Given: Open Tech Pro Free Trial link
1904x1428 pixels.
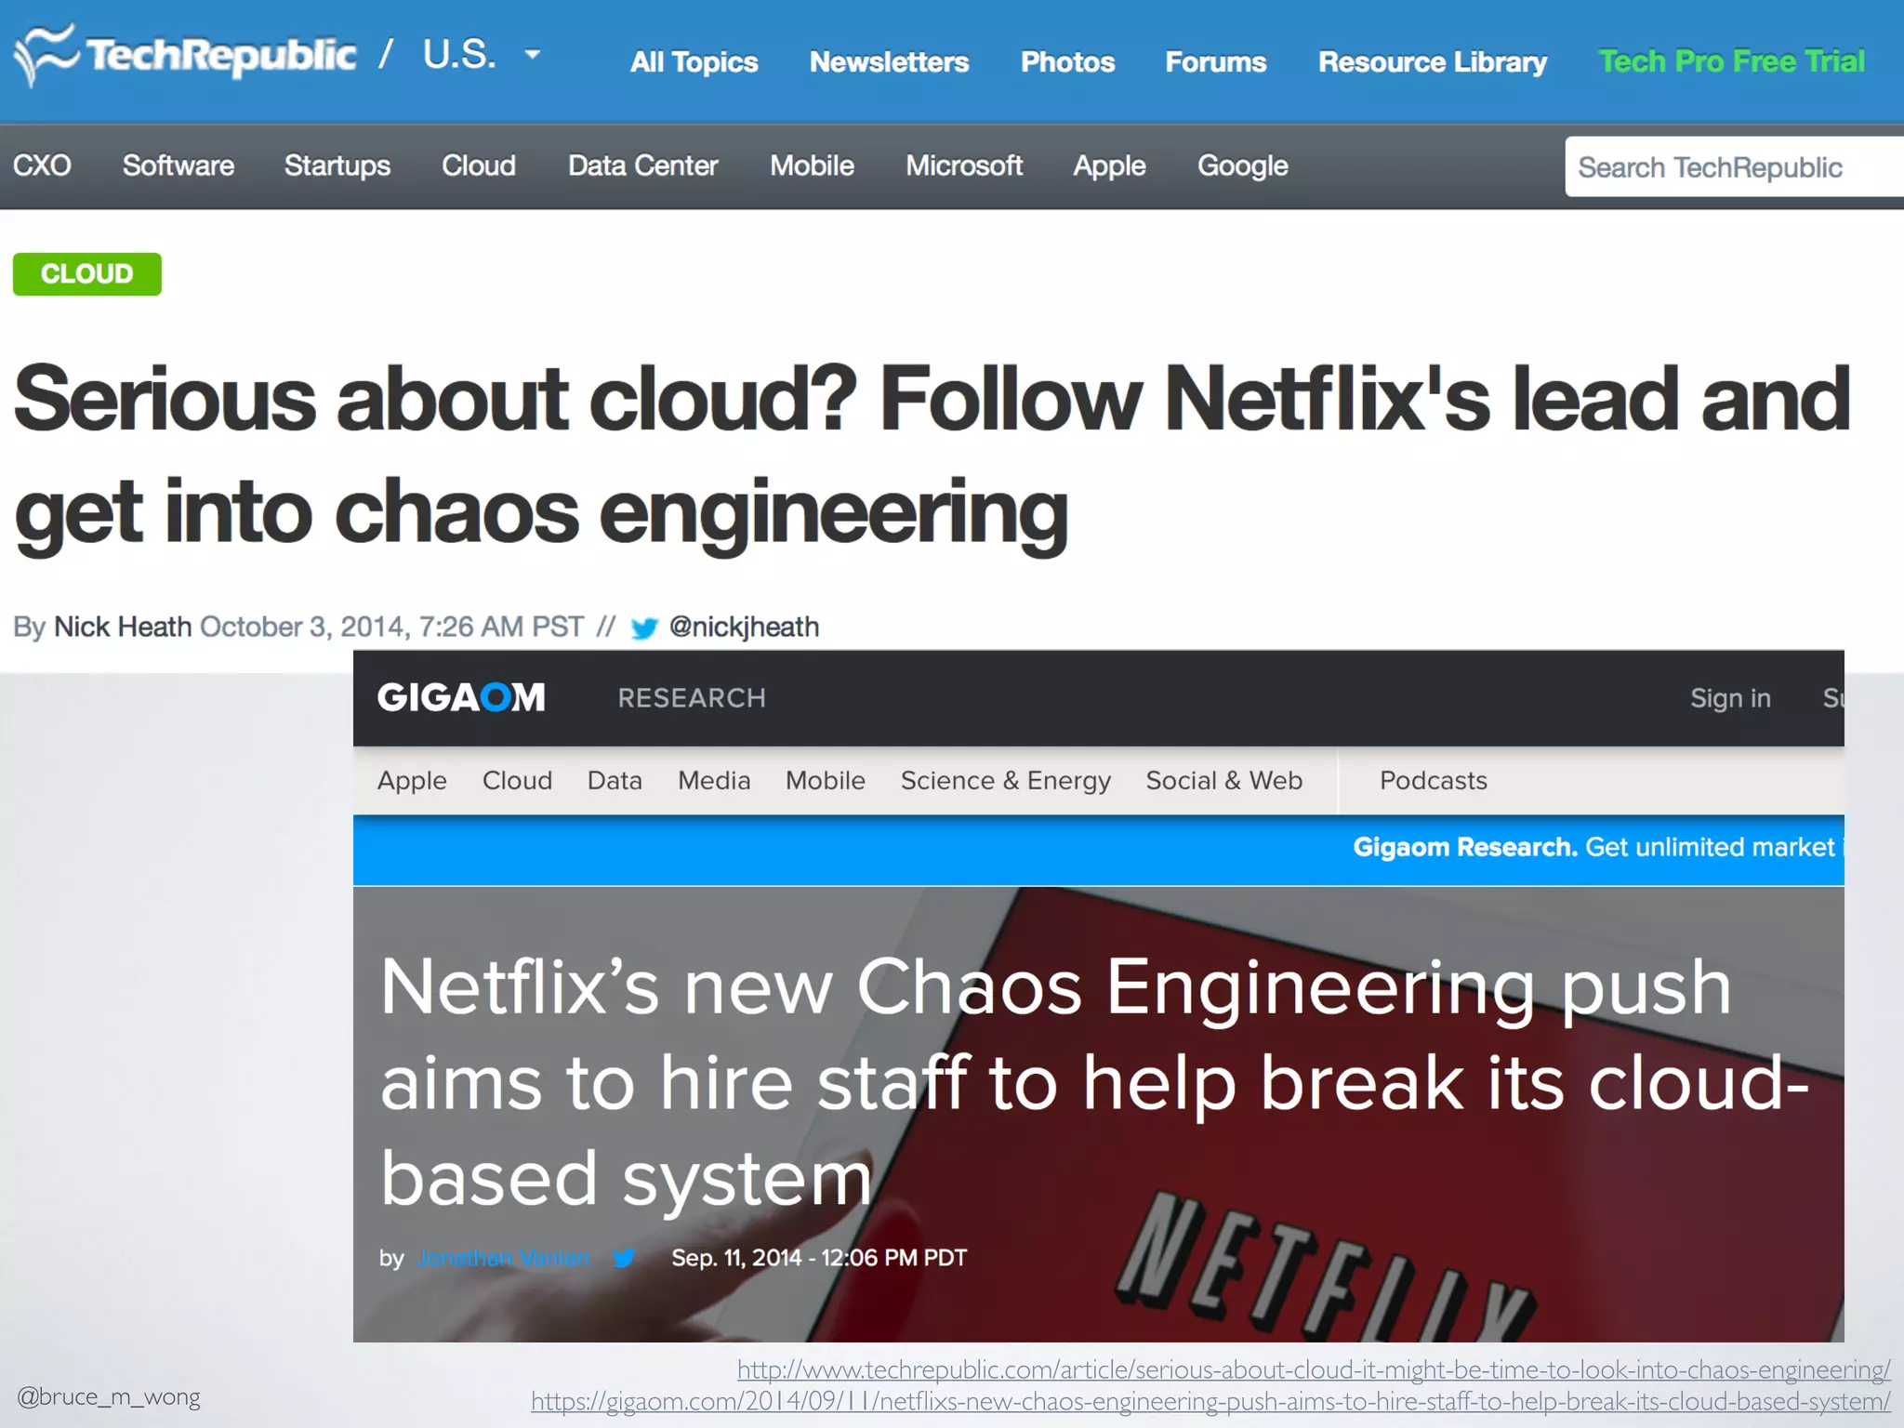Looking at the screenshot, I should 1731,61.
